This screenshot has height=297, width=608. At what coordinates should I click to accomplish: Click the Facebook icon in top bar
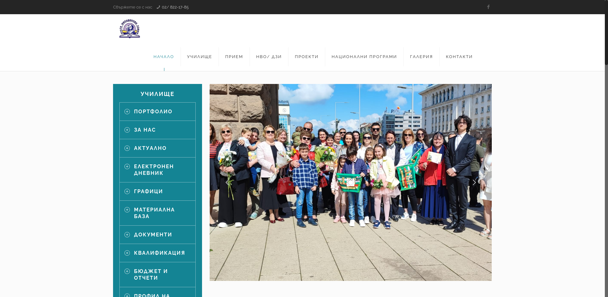coord(488,7)
